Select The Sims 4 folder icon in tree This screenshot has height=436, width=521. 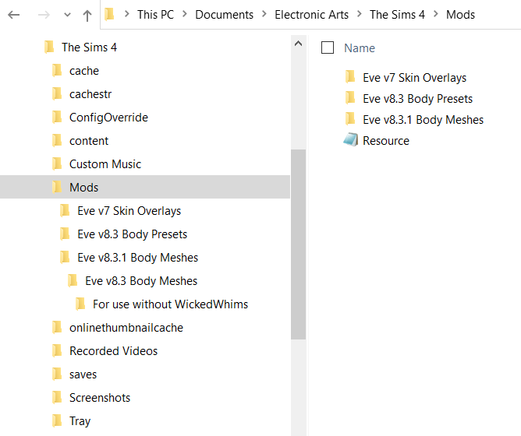click(x=49, y=47)
